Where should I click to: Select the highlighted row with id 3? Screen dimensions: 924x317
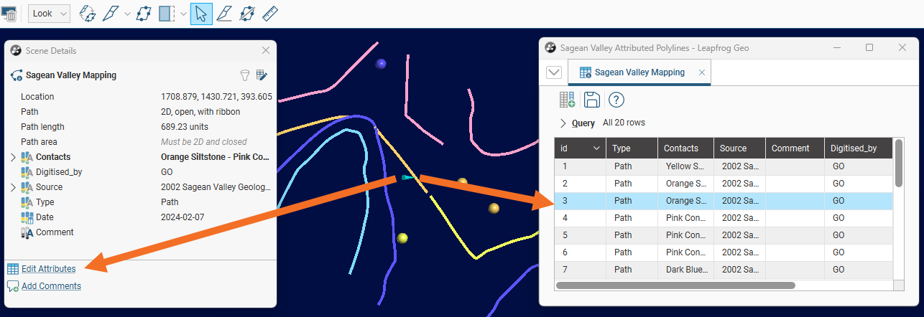click(x=723, y=201)
